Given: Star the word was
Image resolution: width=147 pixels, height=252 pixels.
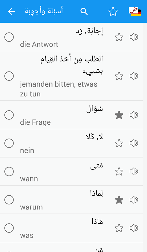Looking at the screenshot, I should (119, 228).
